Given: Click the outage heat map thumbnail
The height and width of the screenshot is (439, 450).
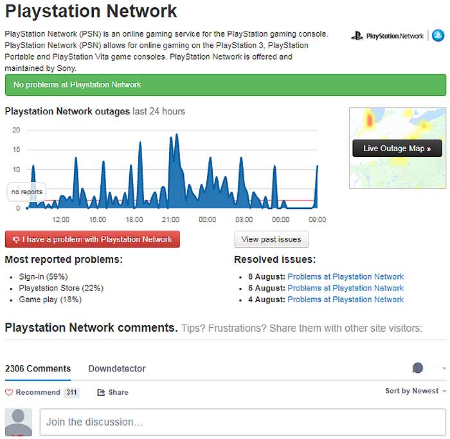Looking at the screenshot, I should click(397, 148).
